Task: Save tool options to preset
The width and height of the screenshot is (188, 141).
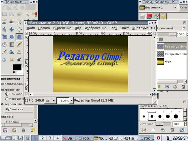Action: (5, 130)
